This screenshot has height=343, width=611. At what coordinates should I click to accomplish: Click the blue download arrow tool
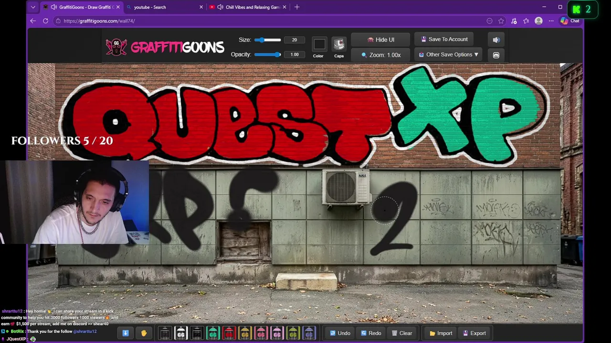point(126,333)
